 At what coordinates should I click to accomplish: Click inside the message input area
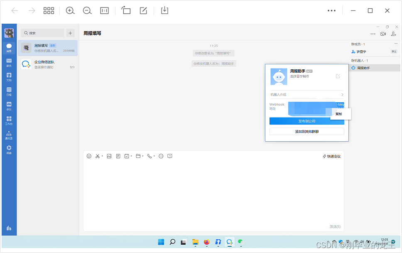tap(213, 192)
